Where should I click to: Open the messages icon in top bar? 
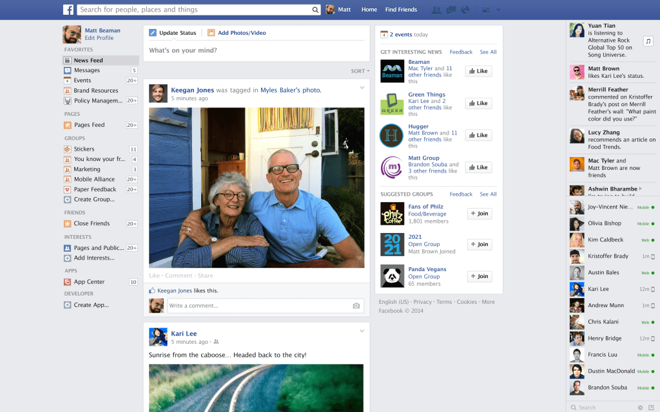(451, 10)
